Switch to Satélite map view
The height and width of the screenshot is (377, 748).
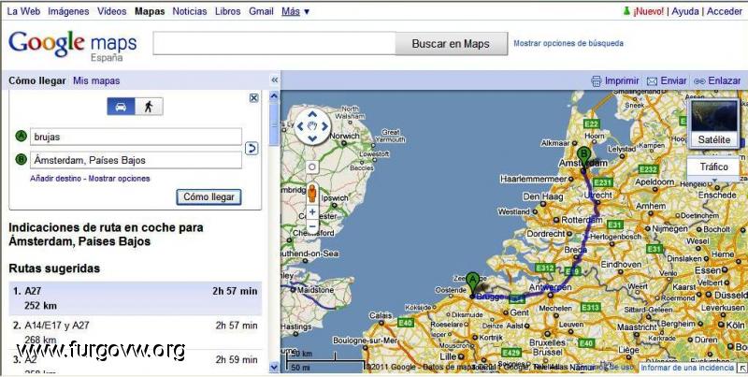(x=714, y=123)
